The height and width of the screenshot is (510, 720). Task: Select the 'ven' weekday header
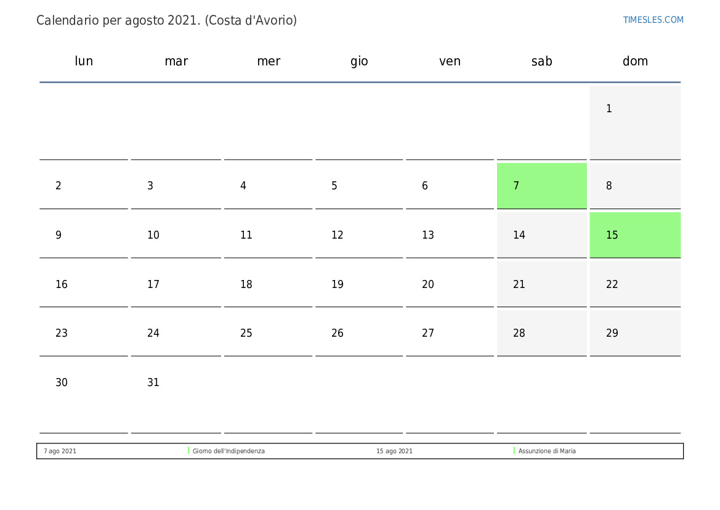[450, 61]
